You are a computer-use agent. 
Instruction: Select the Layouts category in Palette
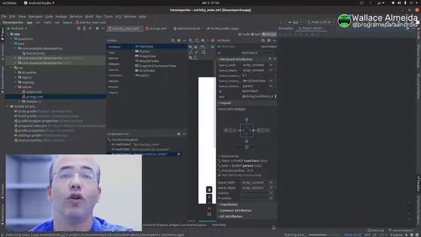coord(114,70)
